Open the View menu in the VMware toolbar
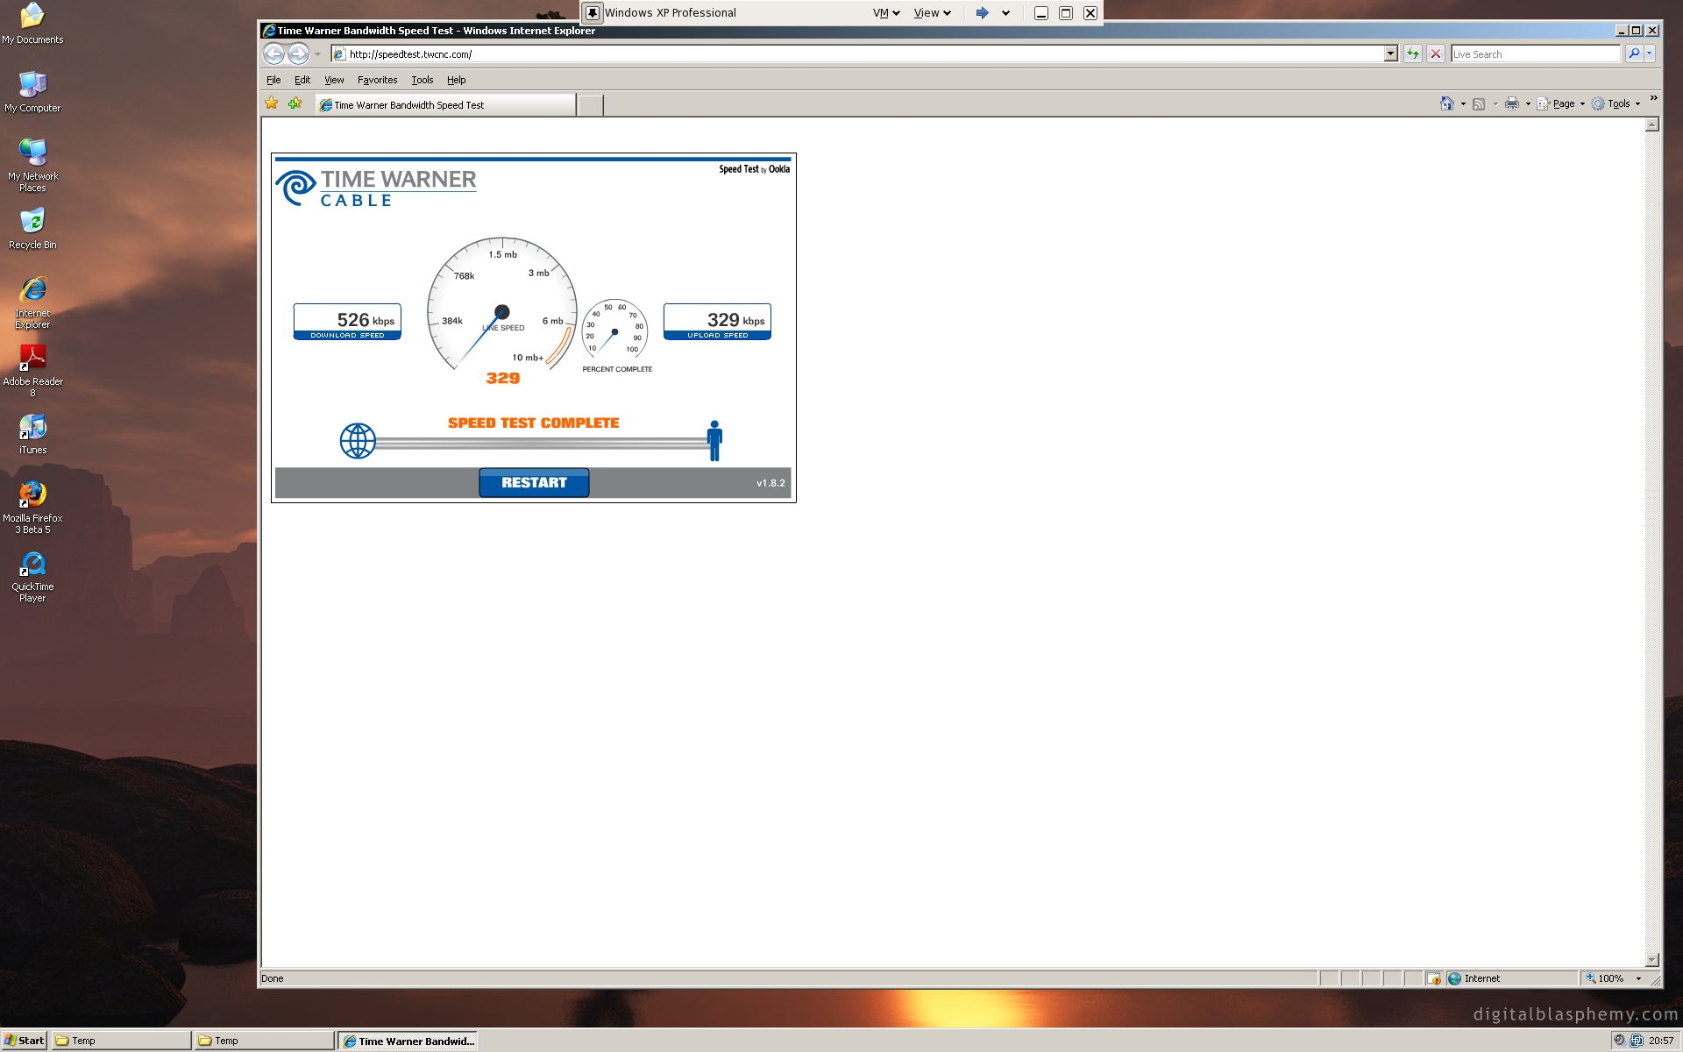1683x1052 pixels. tap(932, 13)
